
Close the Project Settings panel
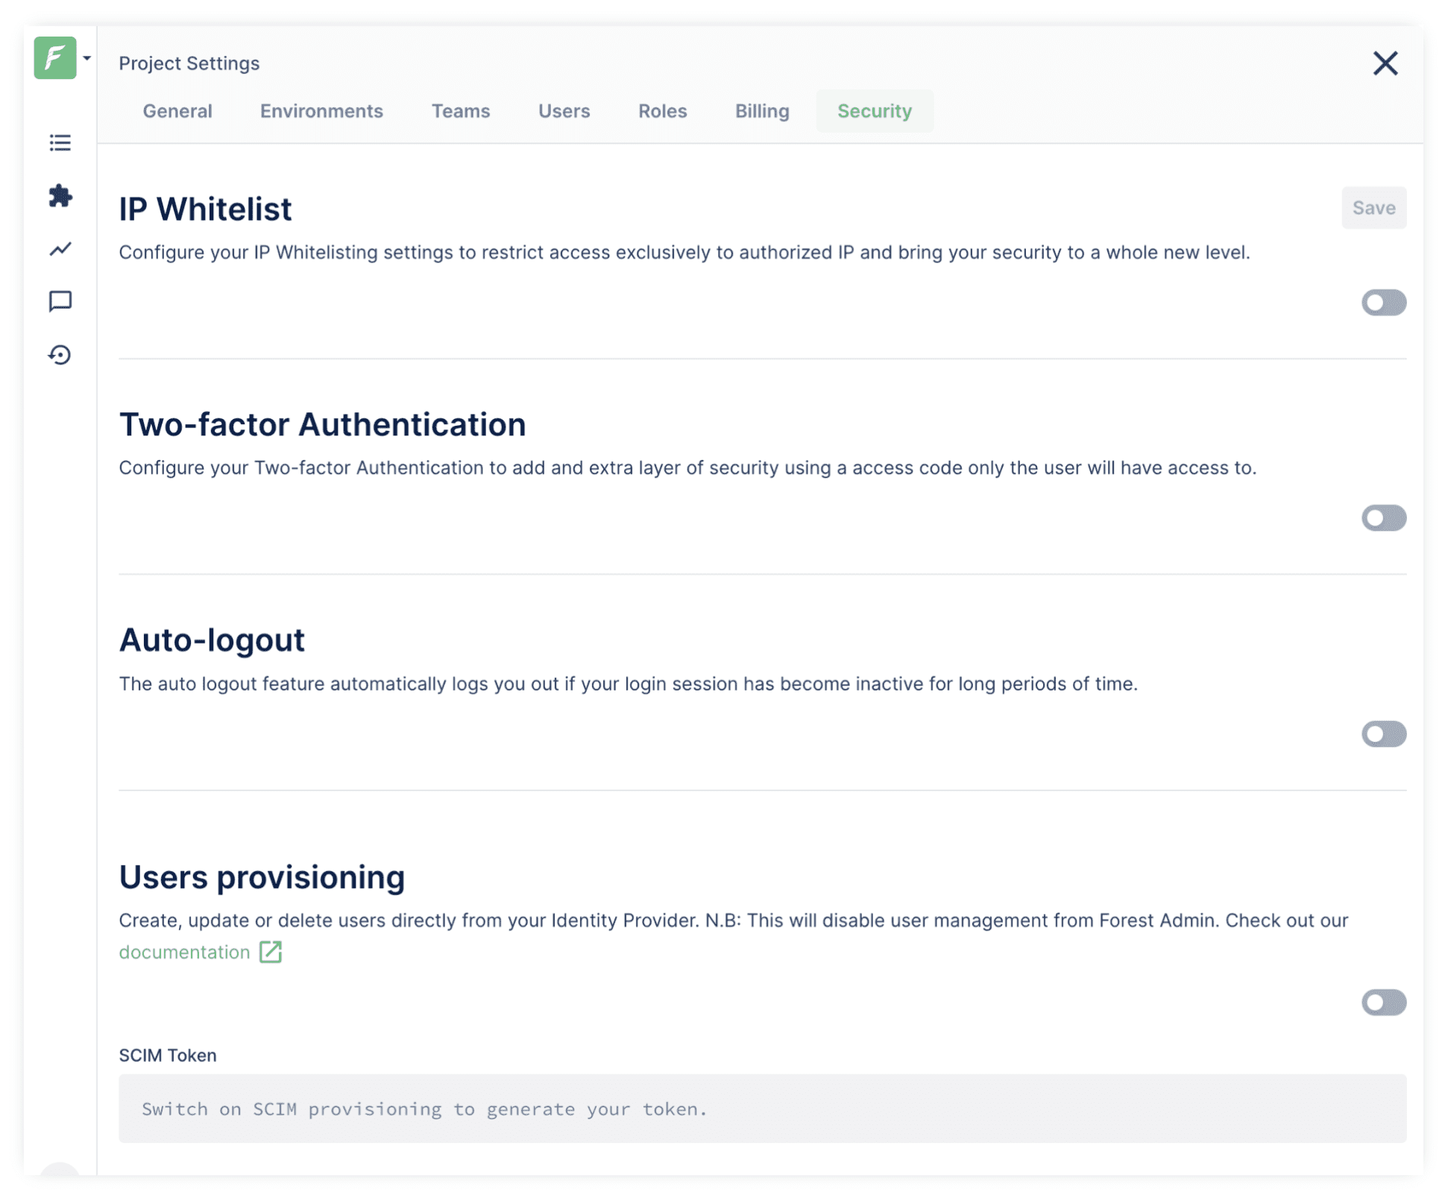[x=1385, y=63]
